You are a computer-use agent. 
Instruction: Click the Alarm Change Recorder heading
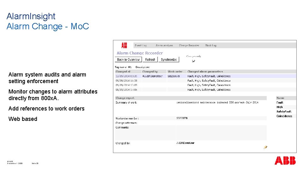point(140,53)
